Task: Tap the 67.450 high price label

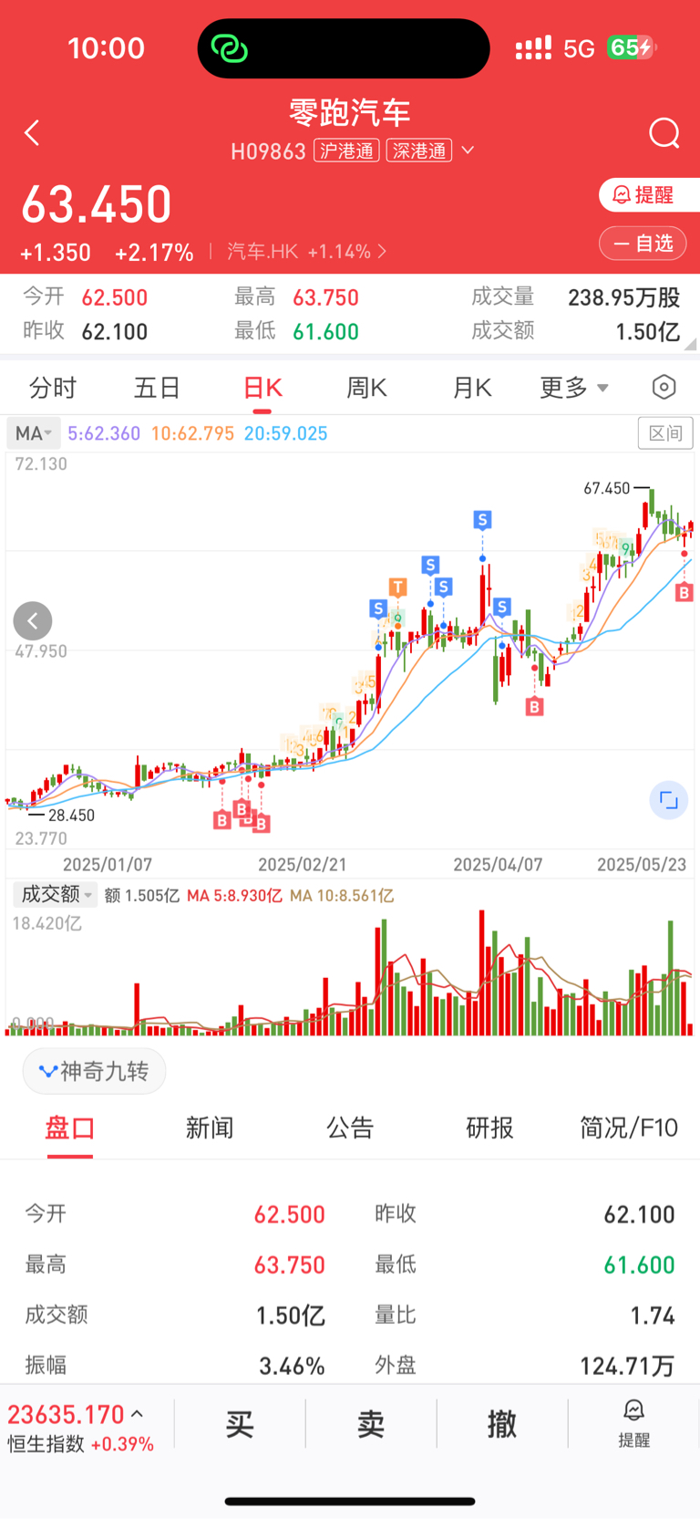Action: pyautogui.click(x=607, y=488)
